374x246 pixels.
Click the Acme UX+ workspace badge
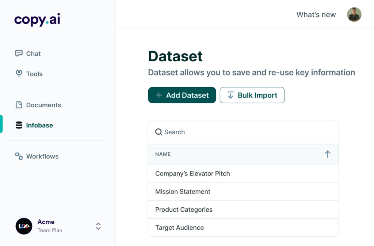click(x=23, y=226)
